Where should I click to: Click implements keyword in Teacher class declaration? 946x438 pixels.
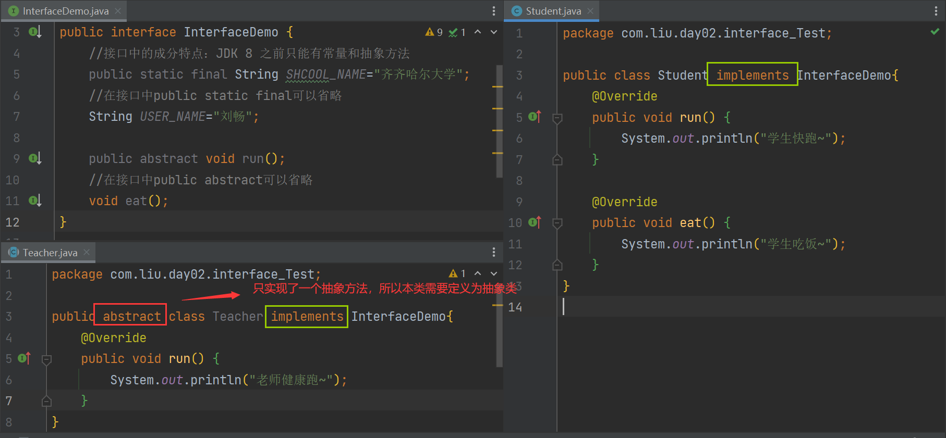coord(307,316)
